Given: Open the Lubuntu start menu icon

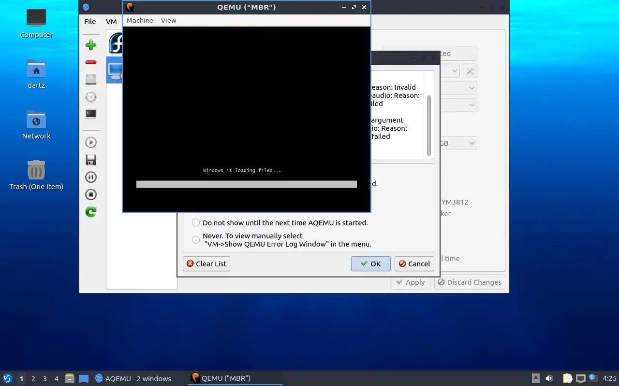Looking at the screenshot, I should pos(8,378).
